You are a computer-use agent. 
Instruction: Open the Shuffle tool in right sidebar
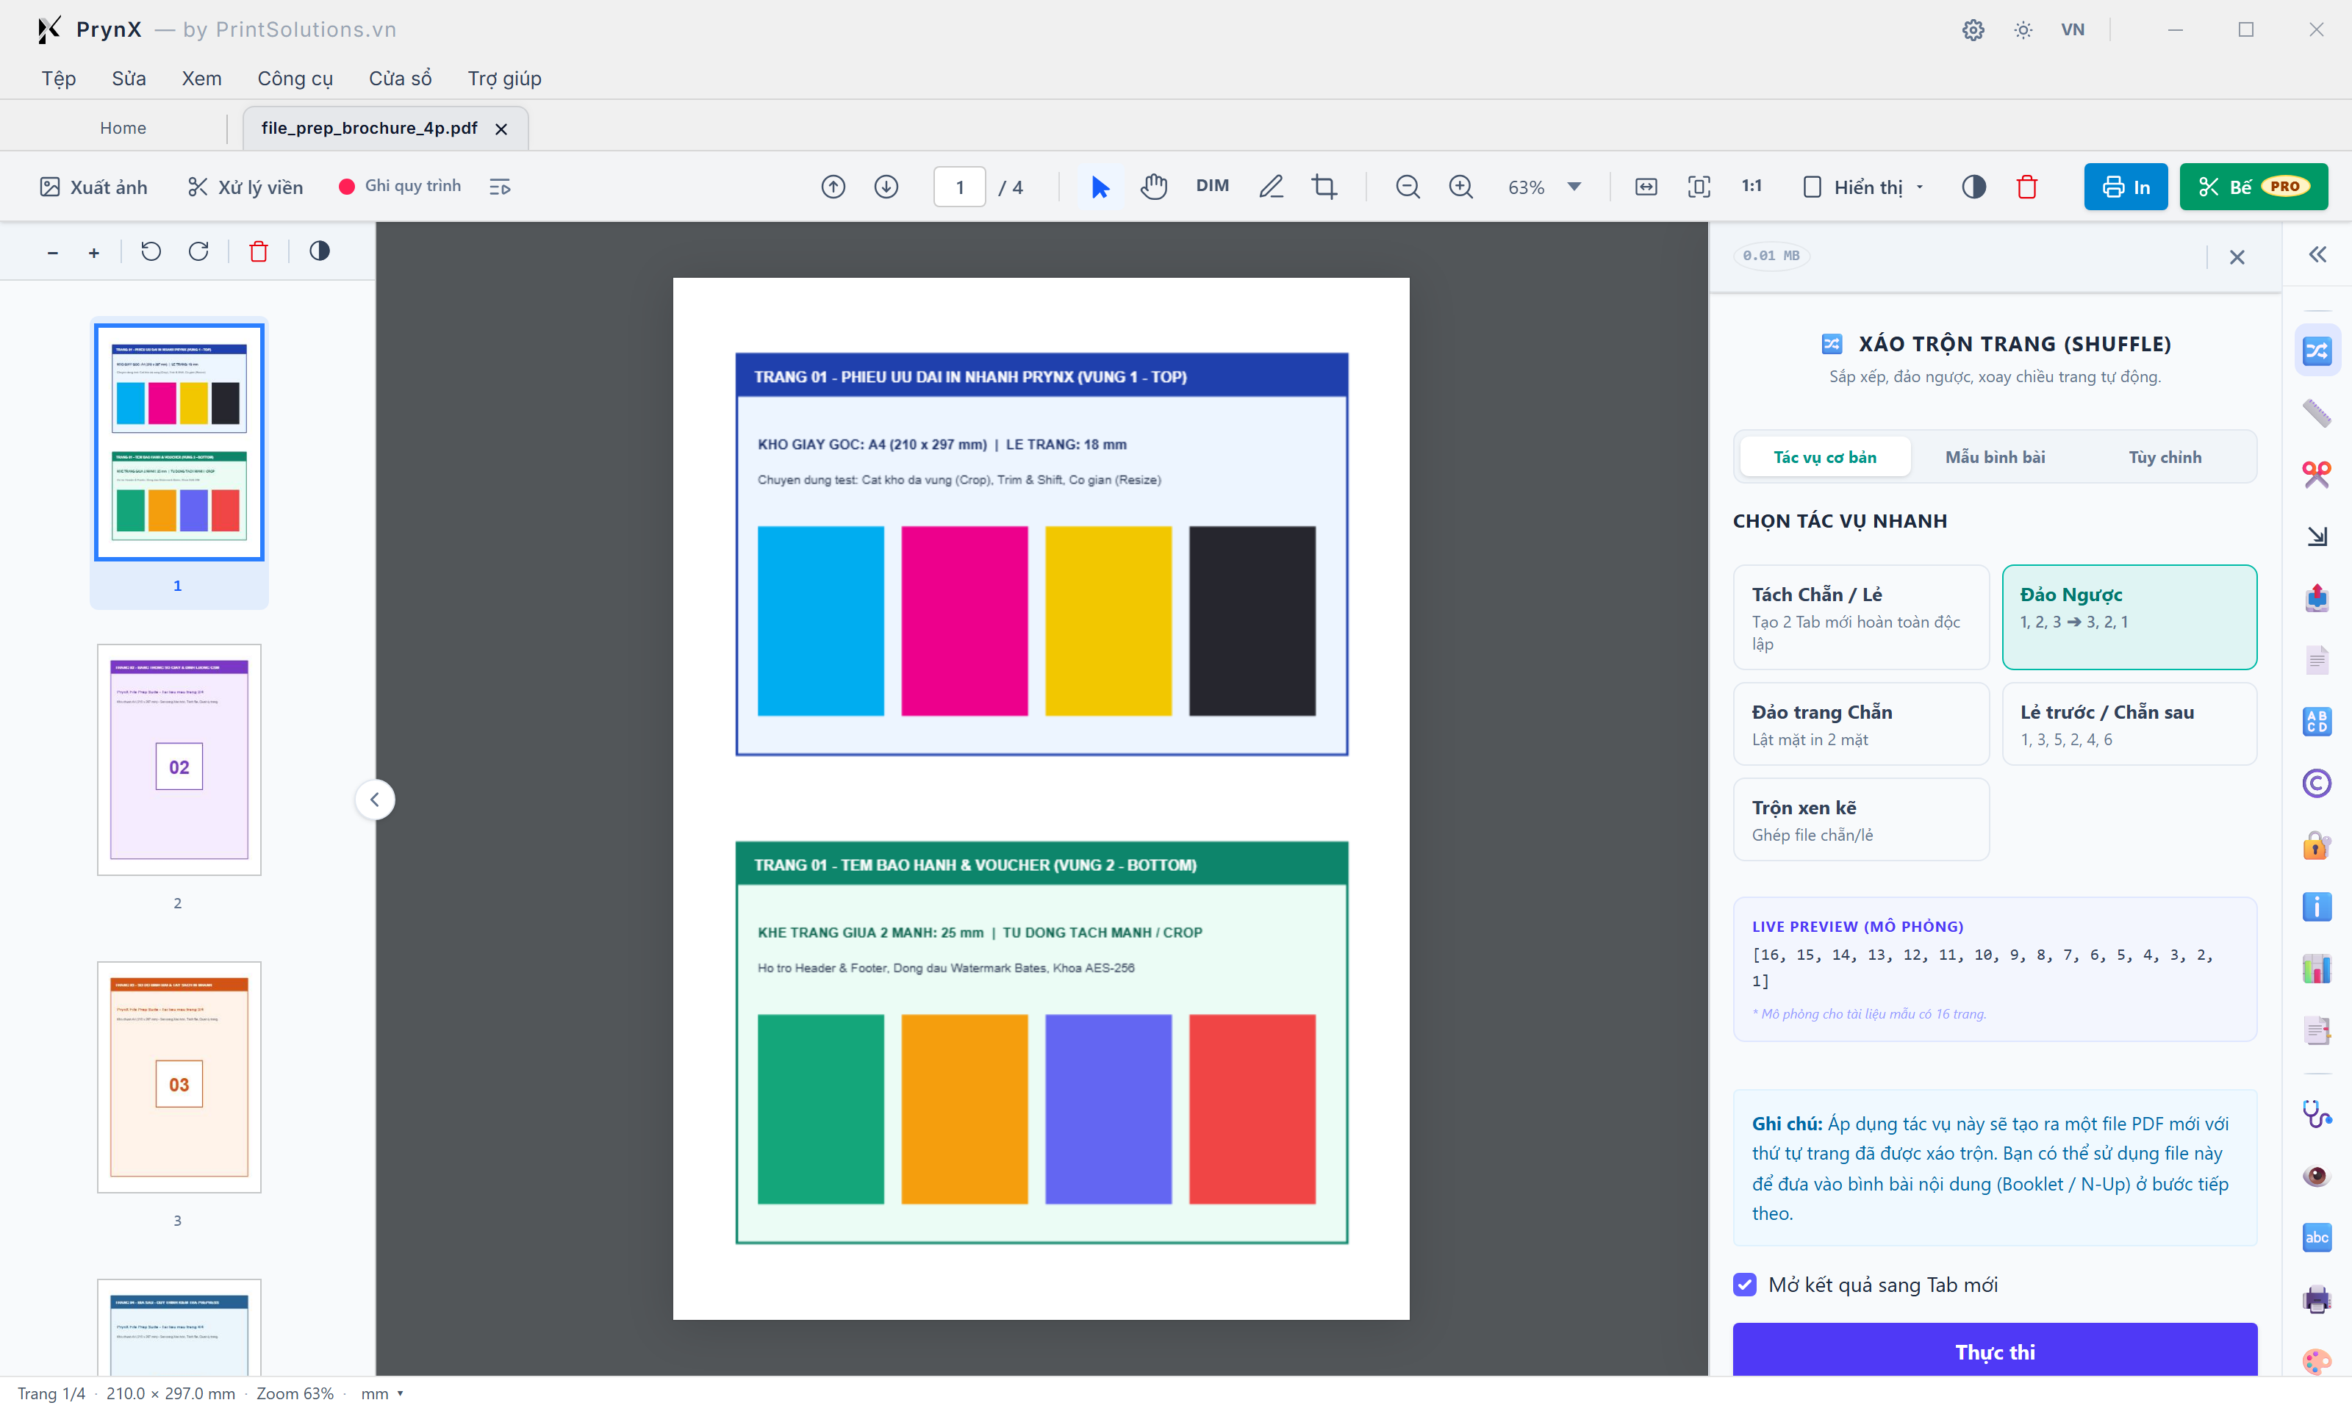point(2317,351)
